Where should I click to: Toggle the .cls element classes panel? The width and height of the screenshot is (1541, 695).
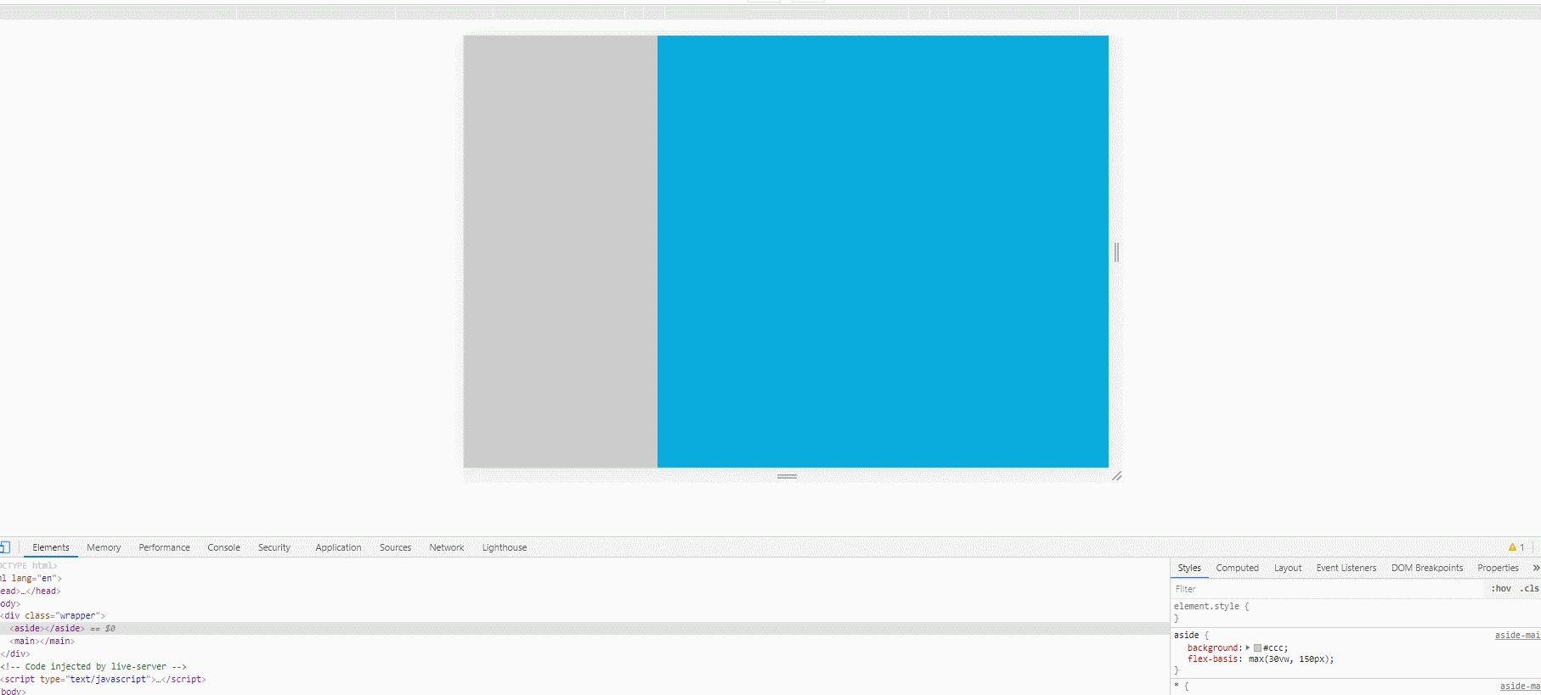pos(1529,588)
